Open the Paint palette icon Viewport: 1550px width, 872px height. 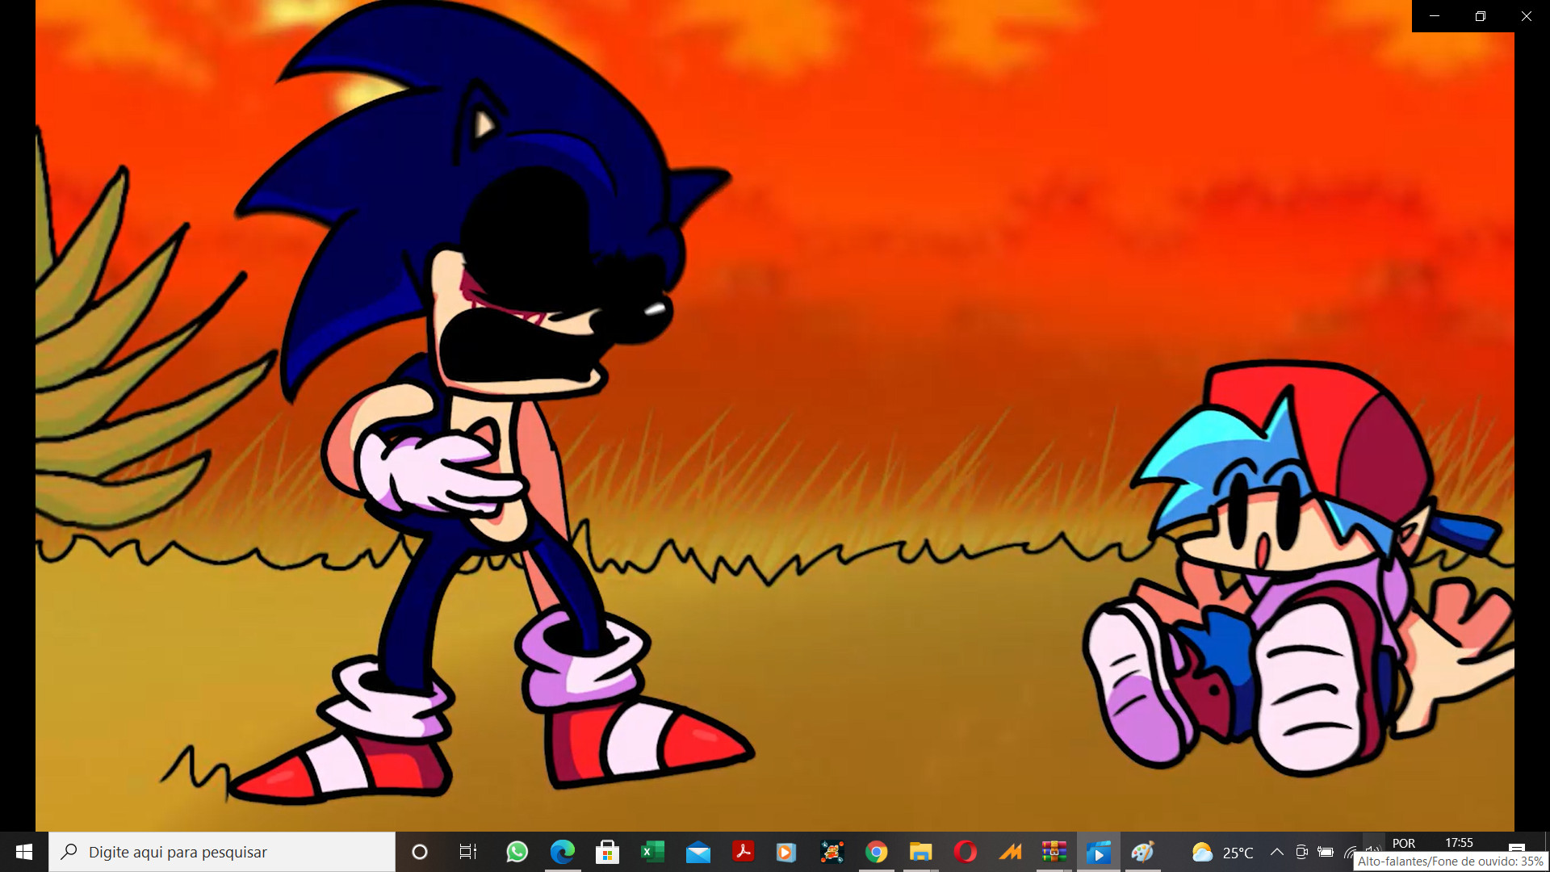pyautogui.click(x=1142, y=852)
